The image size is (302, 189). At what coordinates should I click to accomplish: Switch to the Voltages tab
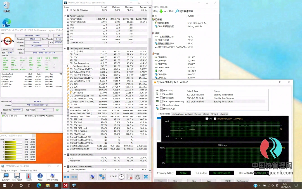[189, 114]
